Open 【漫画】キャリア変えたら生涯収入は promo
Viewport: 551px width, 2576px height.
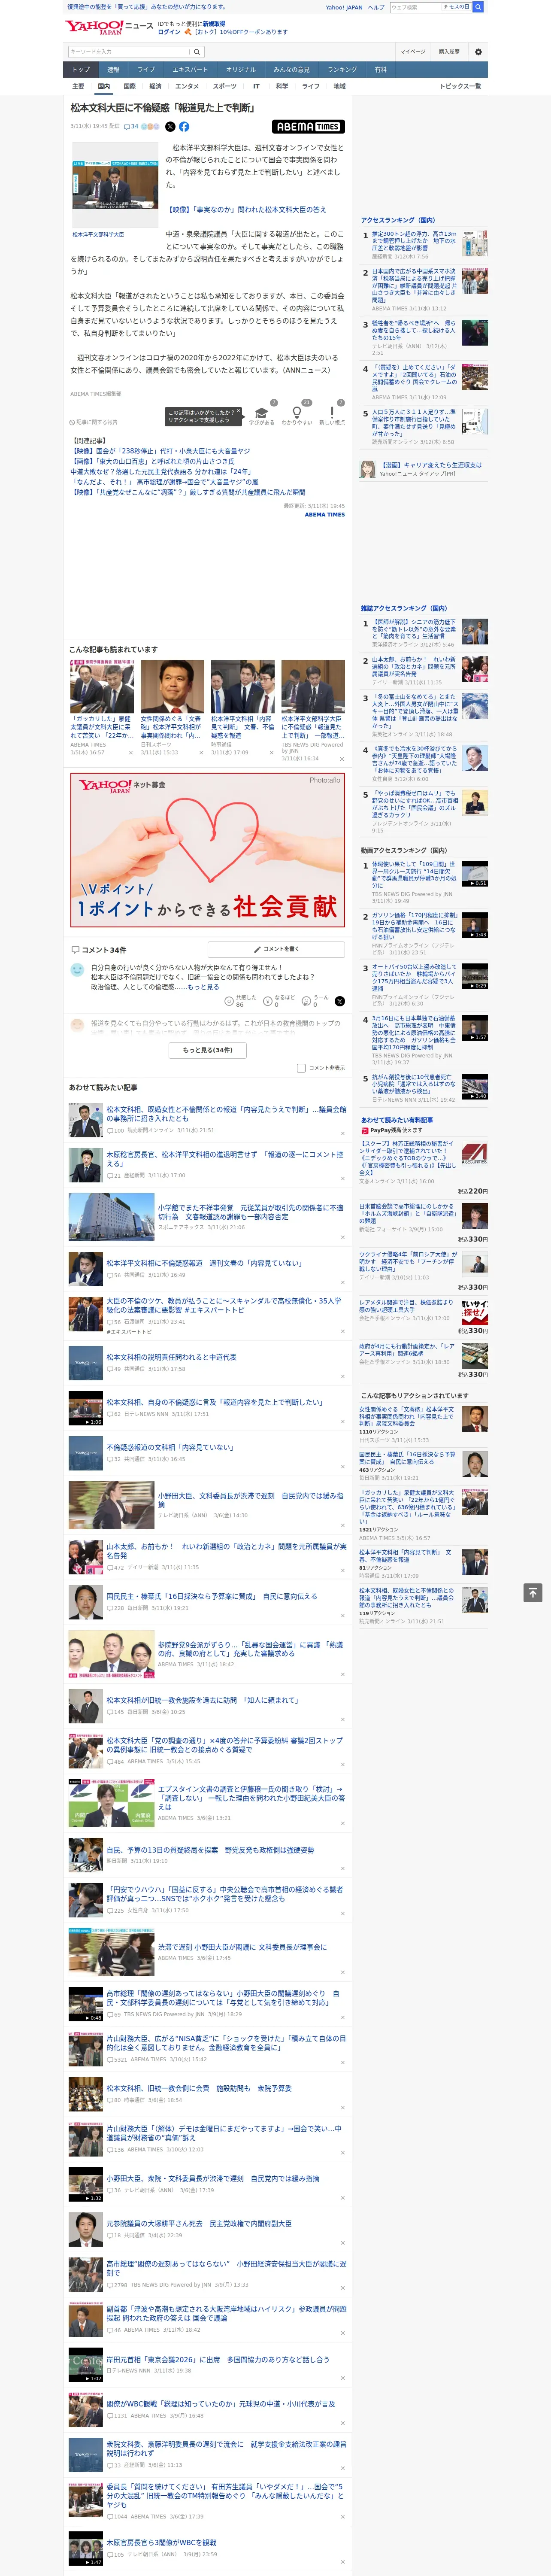pos(431,465)
